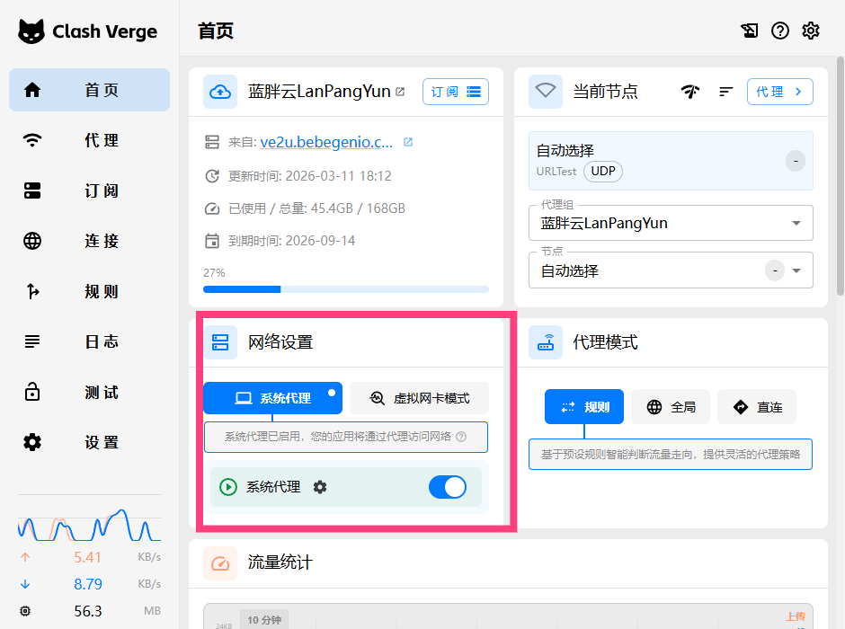Open help via the question mark icon
Screen dimensions: 845x629
click(x=779, y=30)
